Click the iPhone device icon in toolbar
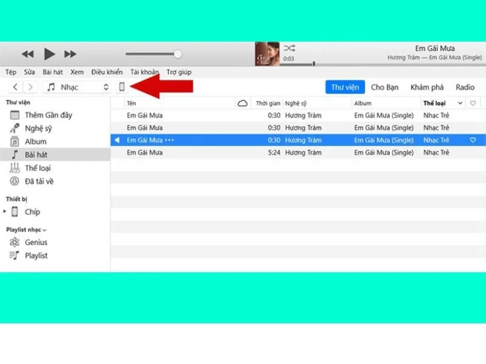Screen dimensions: 486x364 (122, 87)
